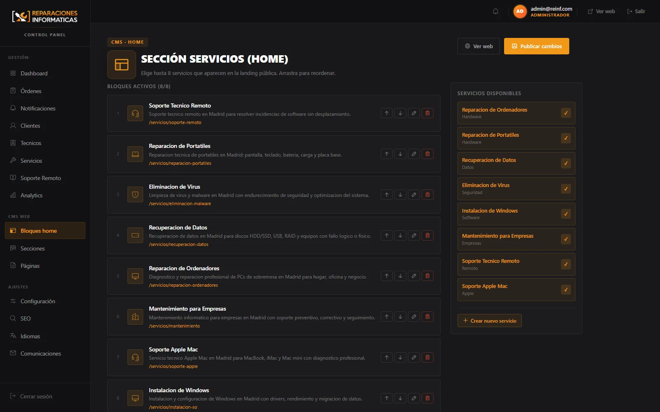Click the Ver web link in top bar
This screenshot has width=660, height=412.
point(601,12)
